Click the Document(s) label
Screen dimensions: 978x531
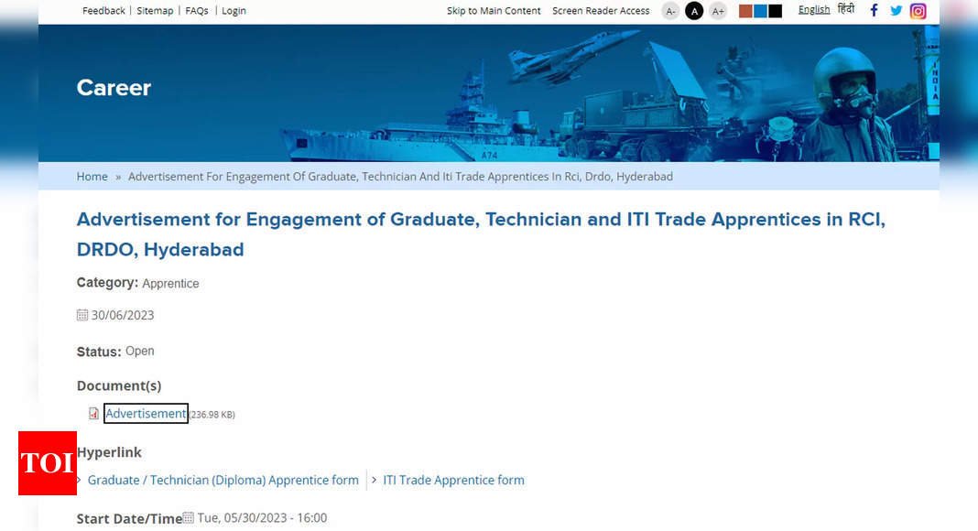coord(119,385)
